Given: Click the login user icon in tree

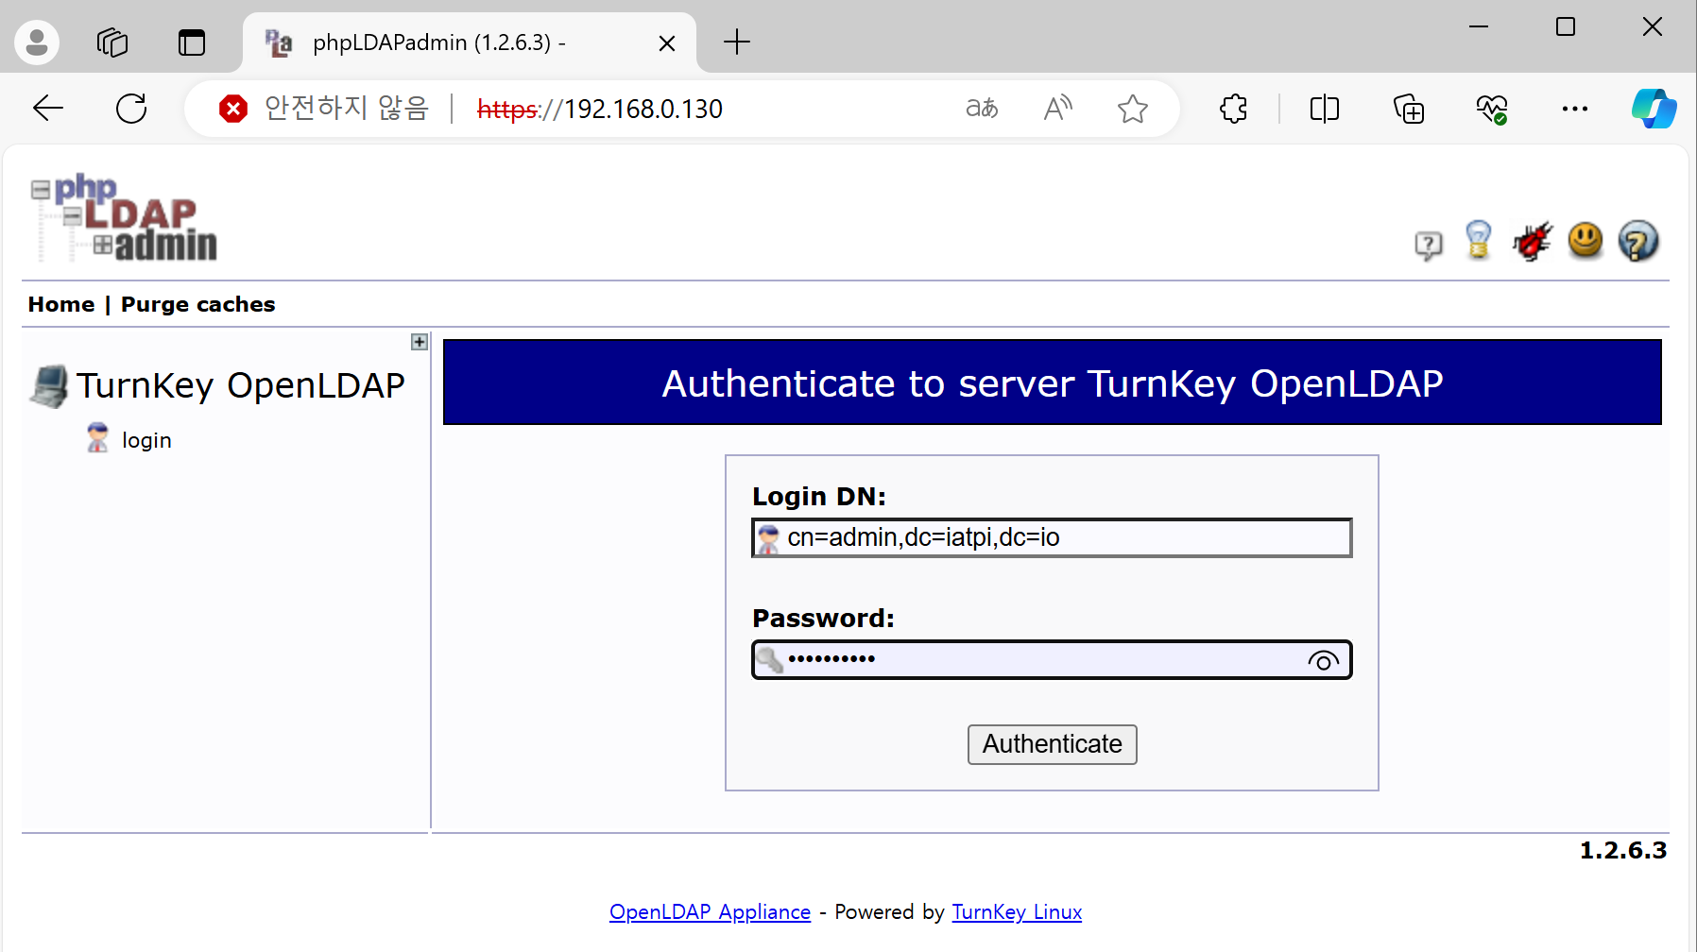Looking at the screenshot, I should 97,438.
